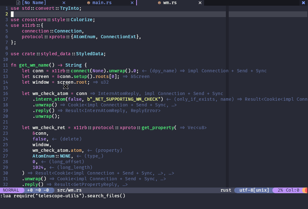Image resolution: width=308 pixels, height=209 pixels.
Task: Click line number 11
Action: point(5,65)
